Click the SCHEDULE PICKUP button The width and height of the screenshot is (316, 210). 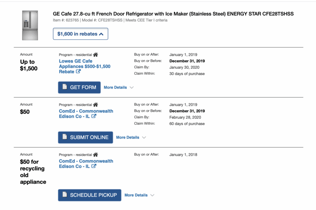pyautogui.click(x=89, y=195)
